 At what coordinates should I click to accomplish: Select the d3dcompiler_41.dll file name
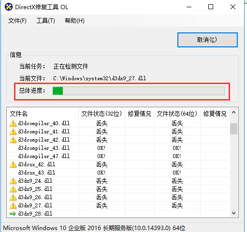point(44,131)
